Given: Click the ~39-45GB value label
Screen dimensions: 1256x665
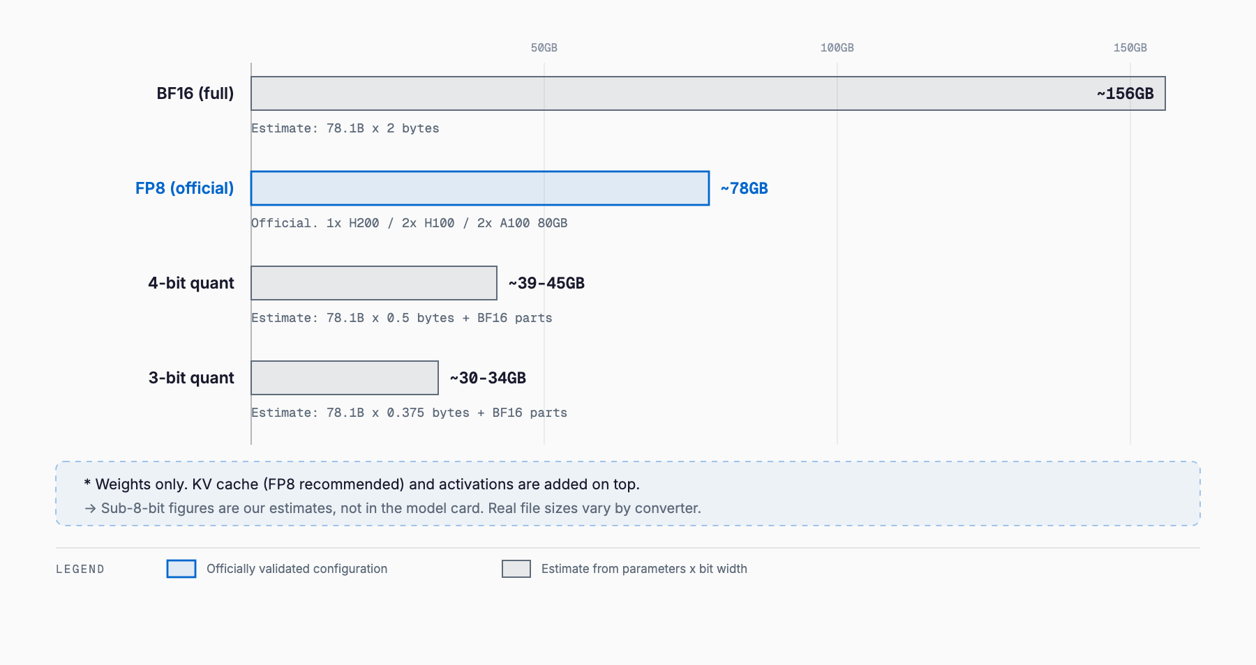Looking at the screenshot, I should [546, 283].
